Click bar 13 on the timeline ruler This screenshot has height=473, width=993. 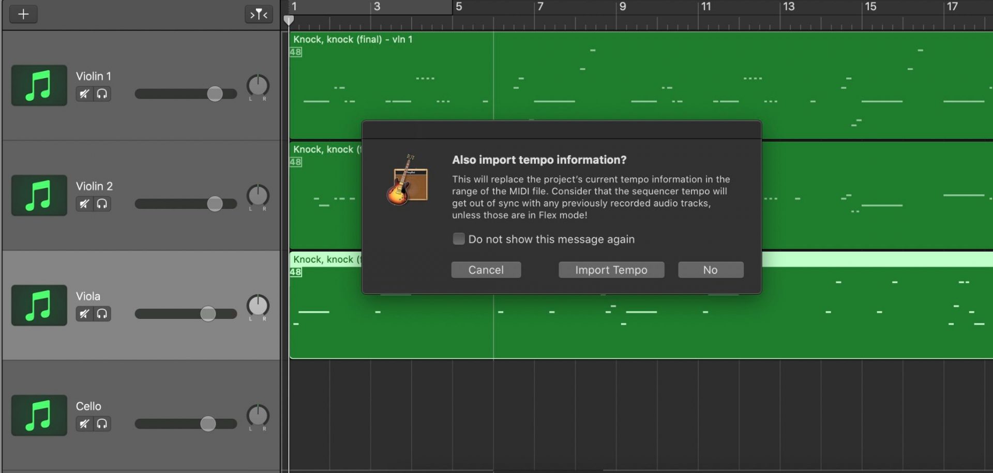787,7
